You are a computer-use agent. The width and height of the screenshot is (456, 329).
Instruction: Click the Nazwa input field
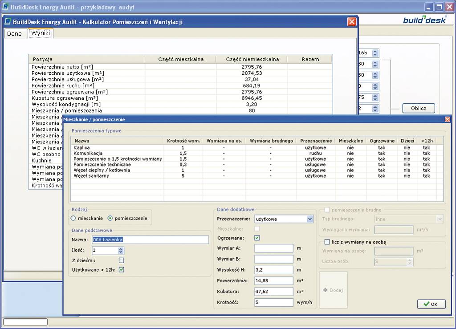point(151,240)
